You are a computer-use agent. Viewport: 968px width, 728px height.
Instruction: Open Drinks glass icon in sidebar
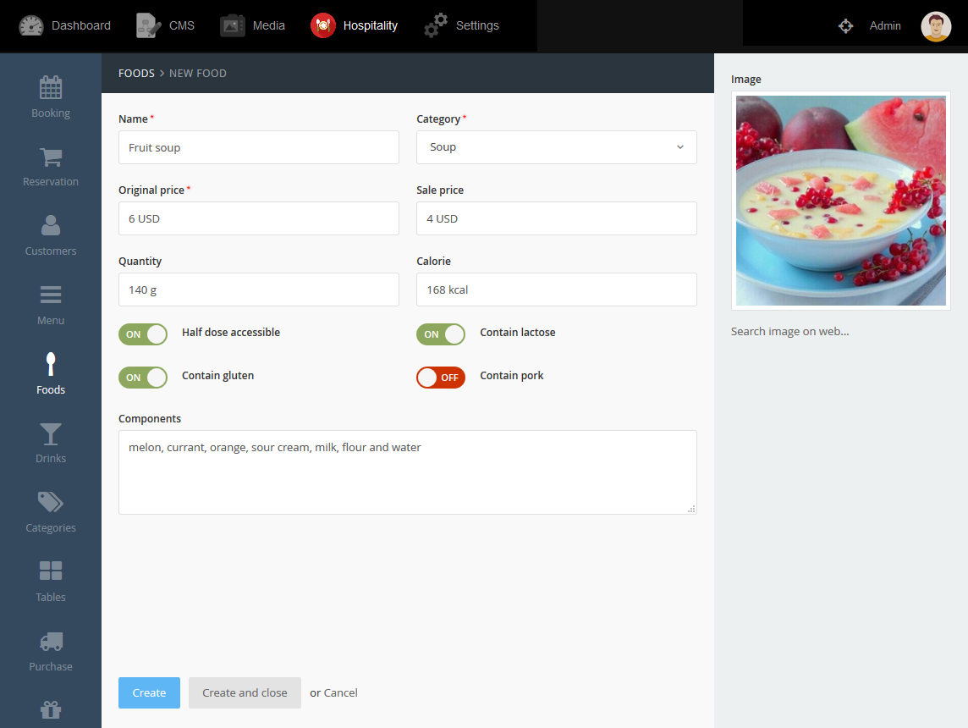coord(51,434)
